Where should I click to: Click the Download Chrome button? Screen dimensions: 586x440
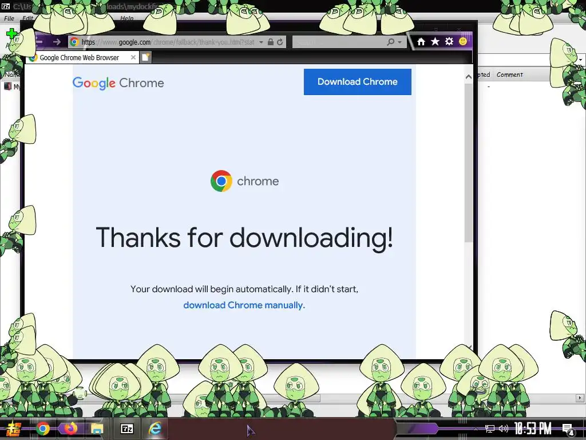[x=357, y=81]
